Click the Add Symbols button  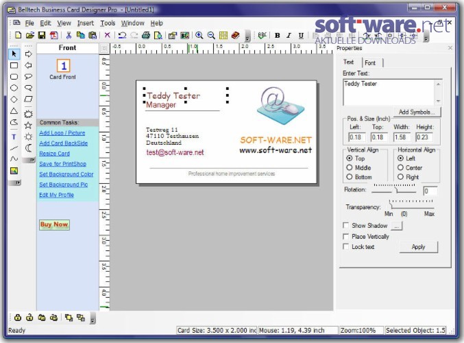[x=417, y=112]
